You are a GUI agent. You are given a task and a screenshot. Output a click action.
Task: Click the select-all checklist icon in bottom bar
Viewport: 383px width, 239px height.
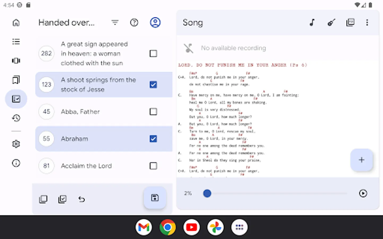[x=62, y=199]
